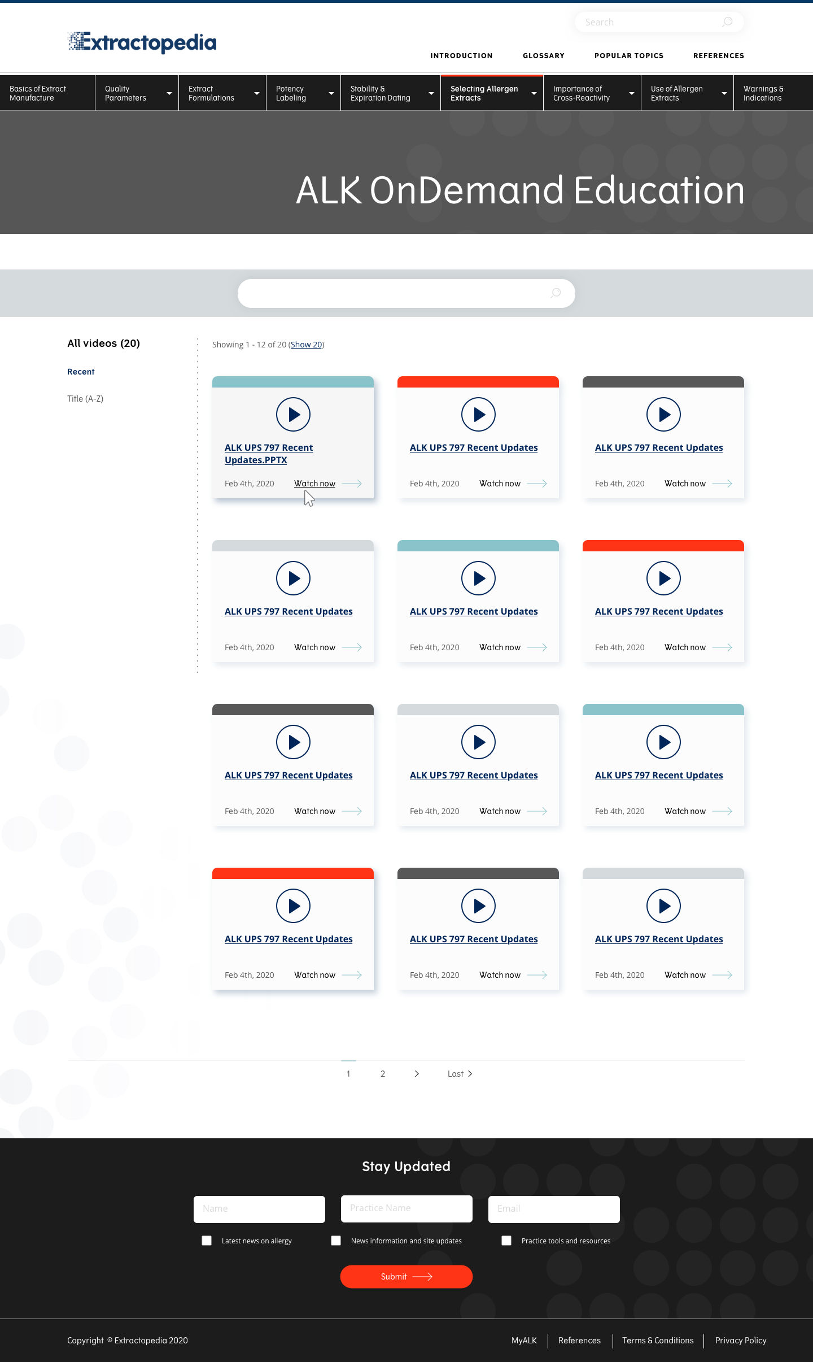Open Selecting Allergen Extracts dropdown arrow
The height and width of the screenshot is (1362, 813).
[534, 93]
